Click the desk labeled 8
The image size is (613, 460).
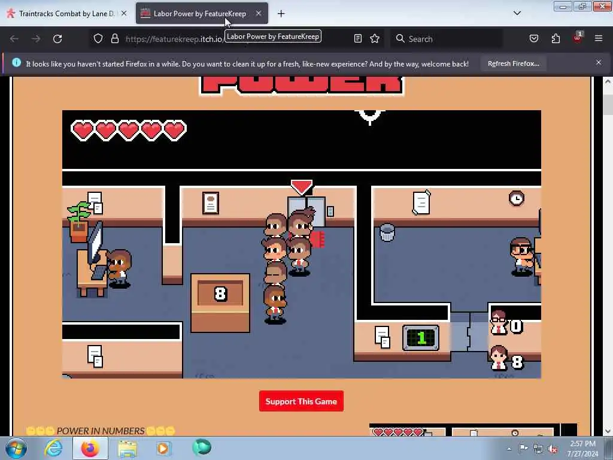(220, 302)
